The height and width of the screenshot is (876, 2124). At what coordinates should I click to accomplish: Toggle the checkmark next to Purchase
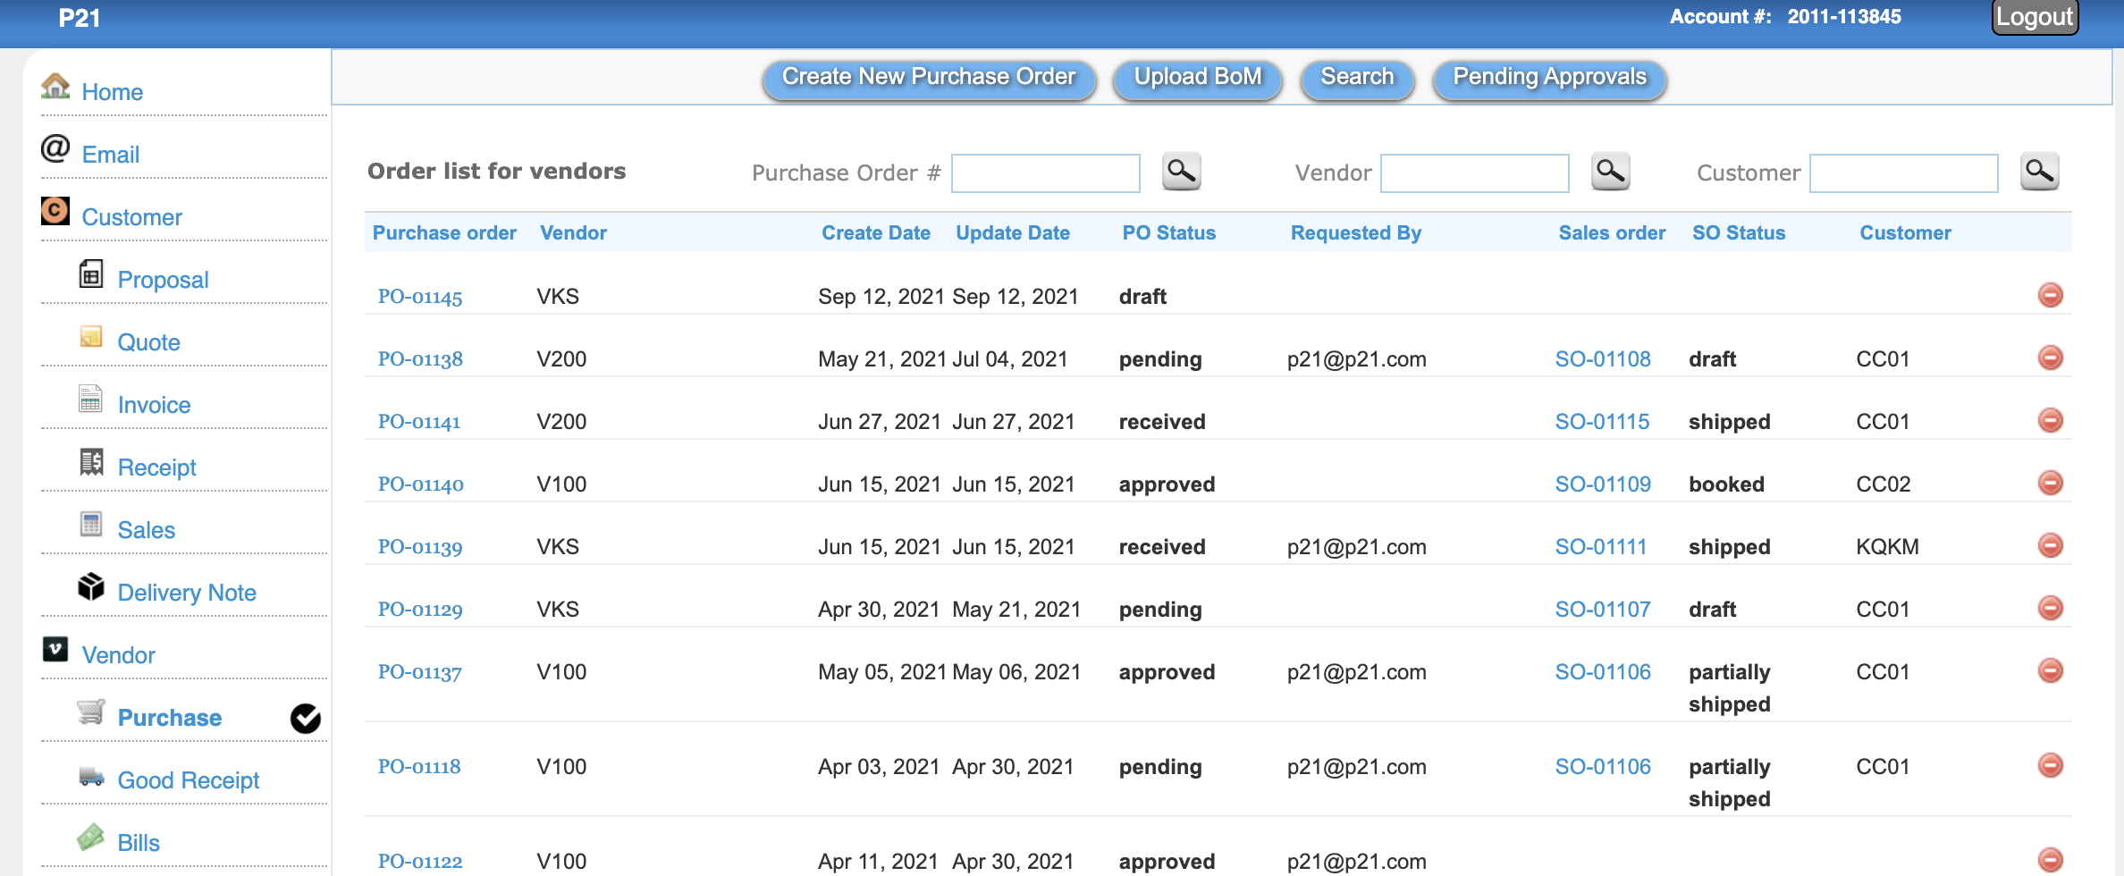pyautogui.click(x=305, y=717)
